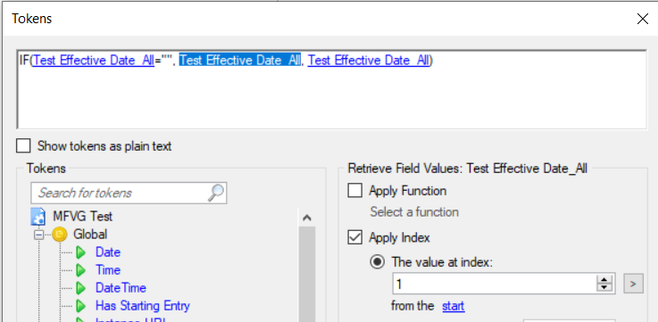This screenshot has height=322, width=658.
Task: Insert the Has Starting Entry token
Action: [x=143, y=306]
